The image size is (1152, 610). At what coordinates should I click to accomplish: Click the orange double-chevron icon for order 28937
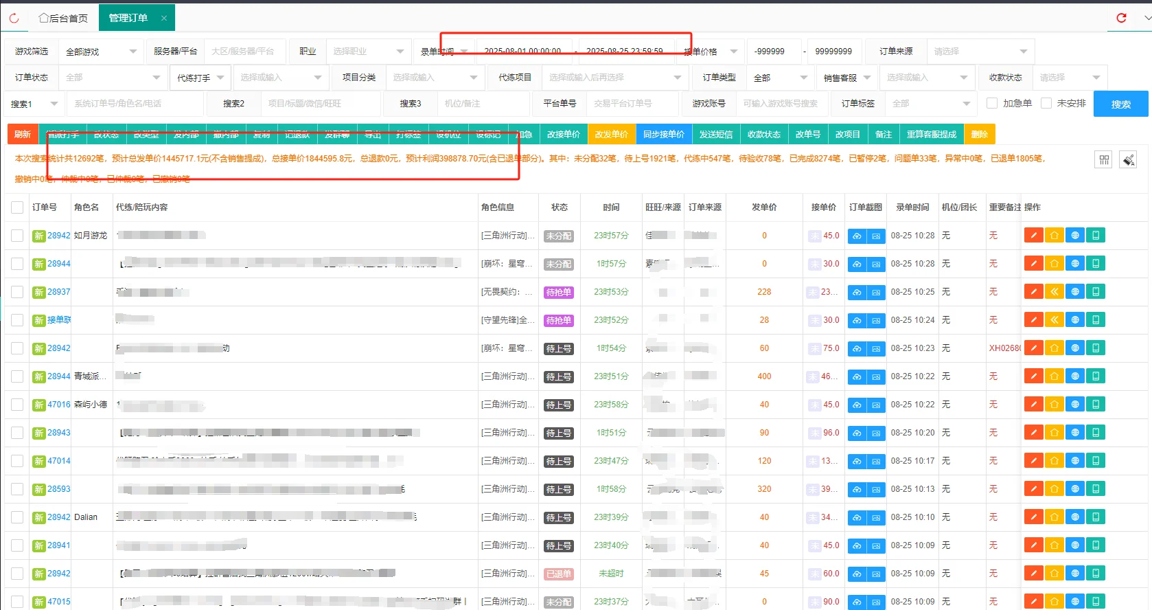tap(1055, 292)
